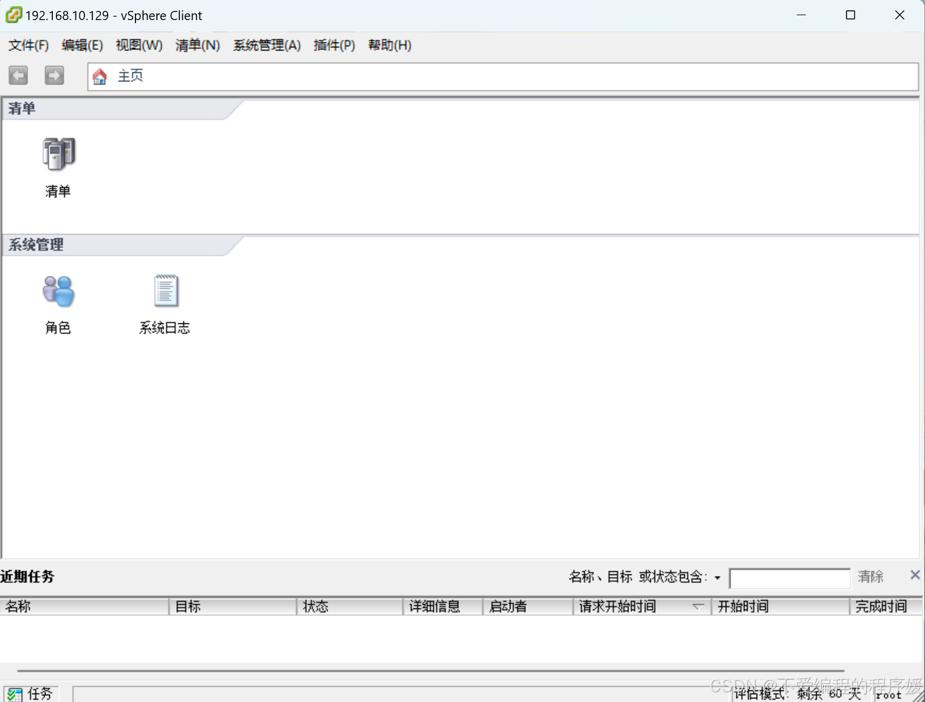Click the 系统管理 section header

coord(36,244)
